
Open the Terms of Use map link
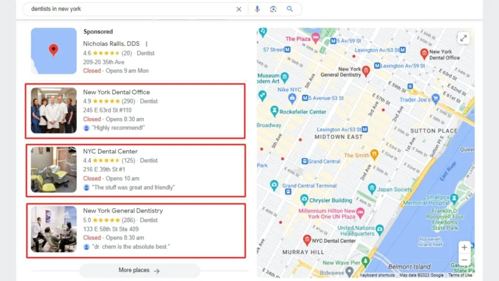tap(460, 275)
